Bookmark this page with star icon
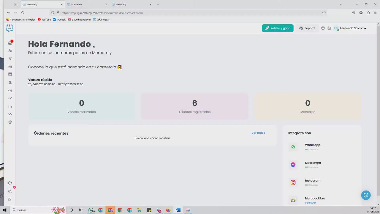The width and height of the screenshot is (380, 214). (x=324, y=13)
